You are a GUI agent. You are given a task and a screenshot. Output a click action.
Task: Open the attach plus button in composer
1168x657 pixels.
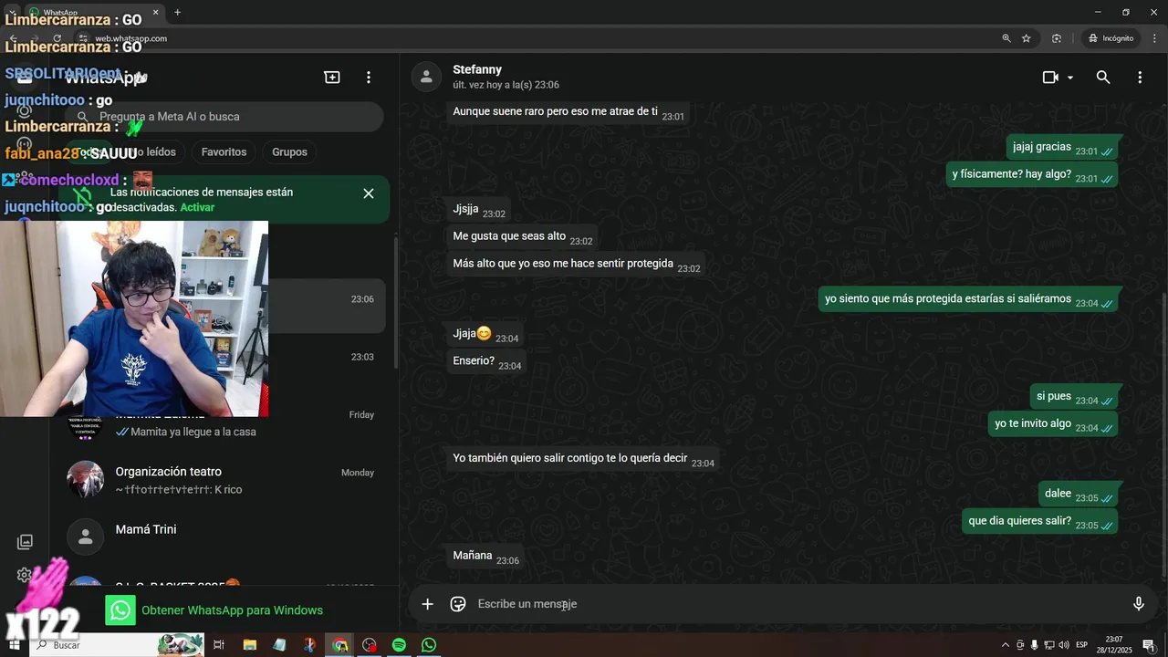(427, 604)
